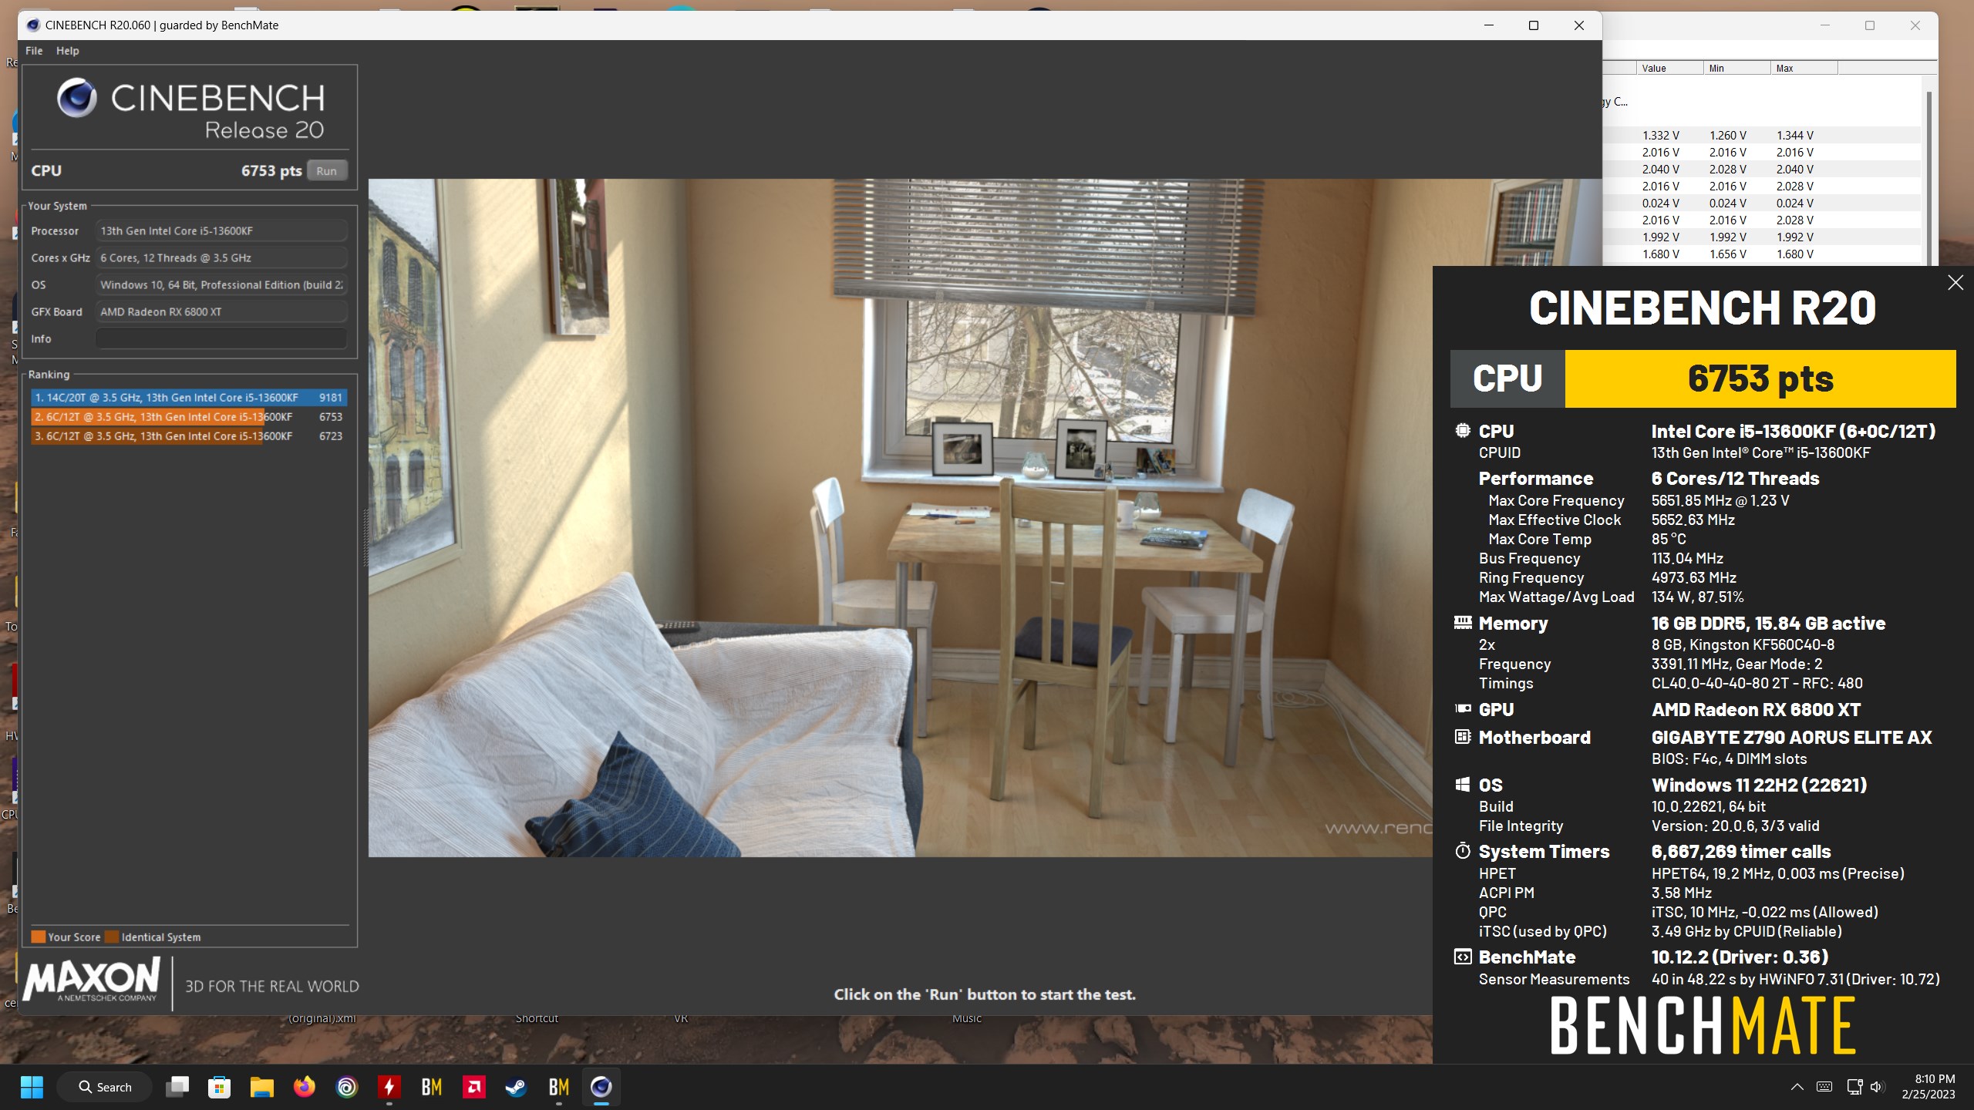The height and width of the screenshot is (1110, 1974).
Task: Maximize the HWiNFO background window
Action: (x=1870, y=25)
